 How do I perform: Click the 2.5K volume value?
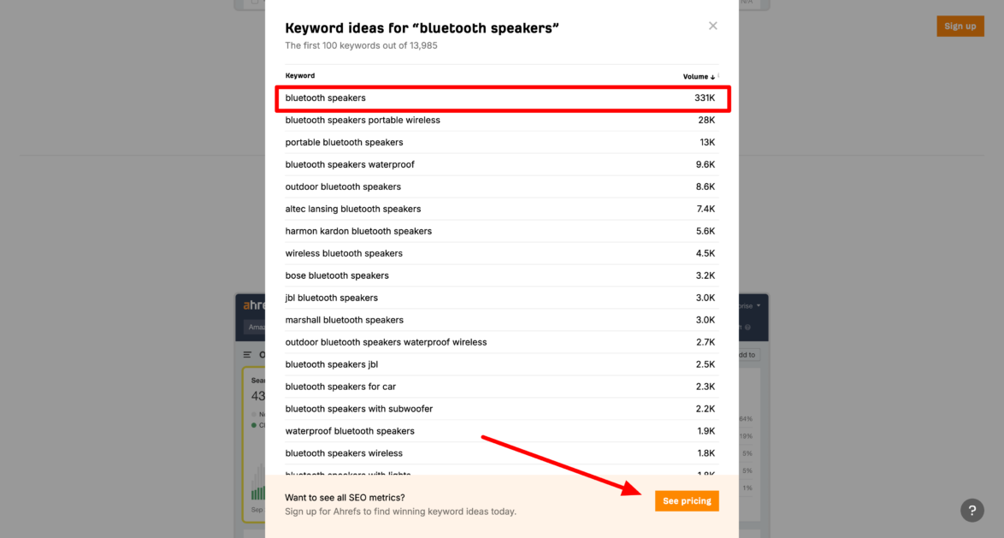click(x=705, y=364)
